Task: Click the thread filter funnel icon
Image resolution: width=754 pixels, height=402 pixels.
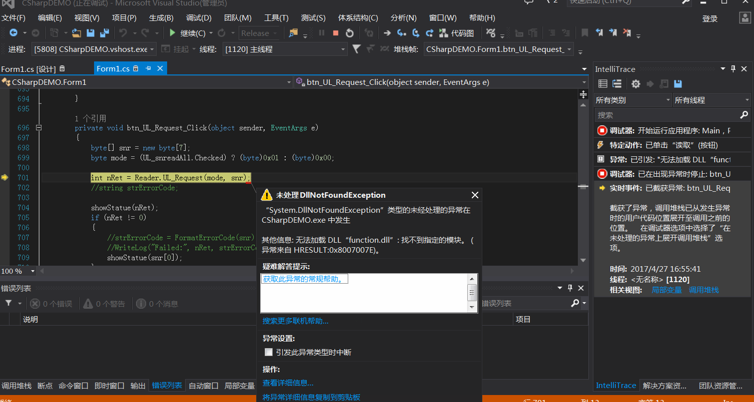Action: pos(356,49)
